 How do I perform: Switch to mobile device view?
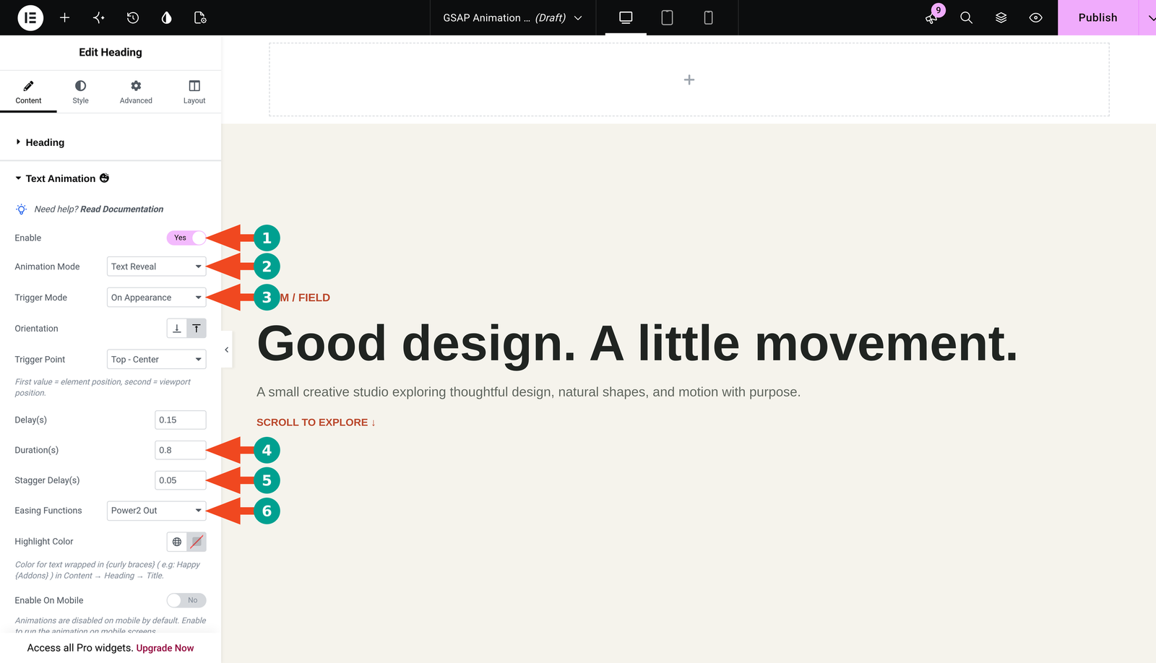[x=708, y=17]
